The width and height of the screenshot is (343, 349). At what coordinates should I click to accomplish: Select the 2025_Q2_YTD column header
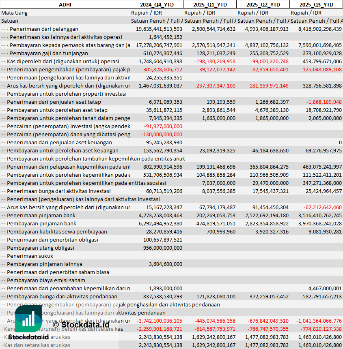coord(263,5)
